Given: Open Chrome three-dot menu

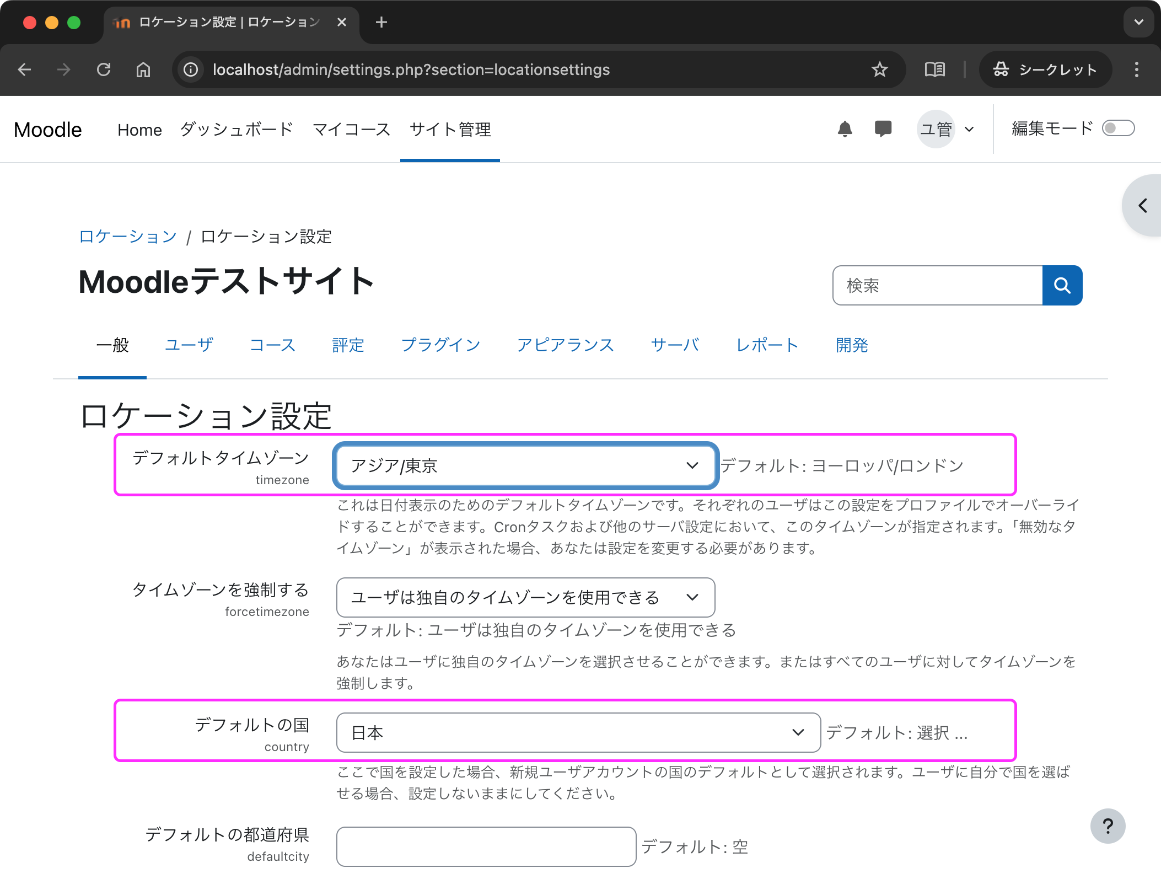Looking at the screenshot, I should tap(1136, 69).
